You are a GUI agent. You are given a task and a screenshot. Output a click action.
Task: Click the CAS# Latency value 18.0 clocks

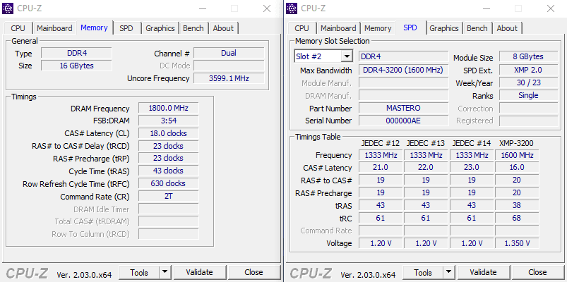pyautogui.click(x=169, y=133)
